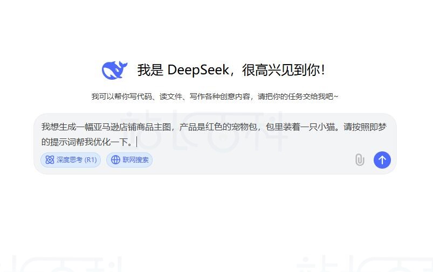Image resolution: width=433 pixels, height=272 pixels.
Task: Click the word "DeepSeek" in the greeting heading
Action: [198, 70]
